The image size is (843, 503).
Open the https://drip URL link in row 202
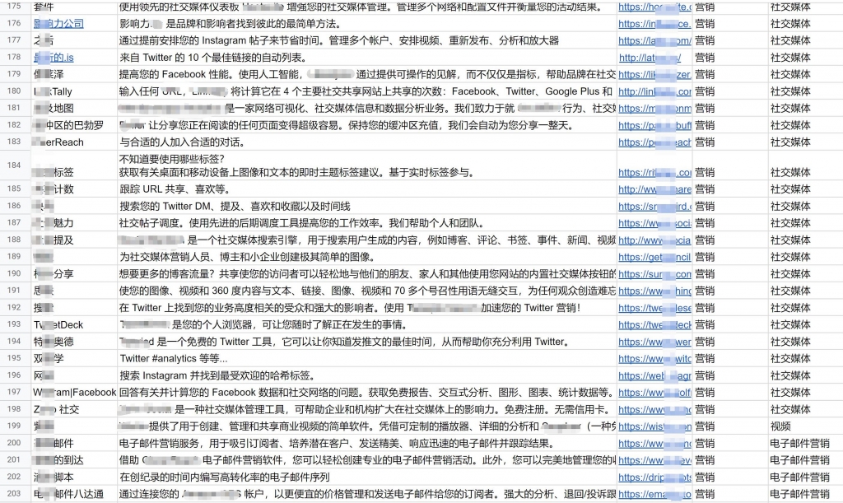654,477
